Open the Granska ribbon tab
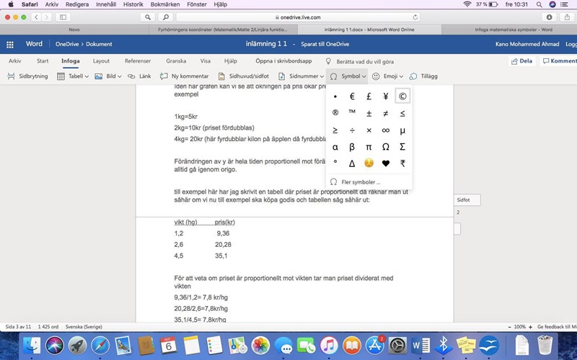Image resolution: width=577 pixels, height=360 pixels. pyautogui.click(x=176, y=61)
